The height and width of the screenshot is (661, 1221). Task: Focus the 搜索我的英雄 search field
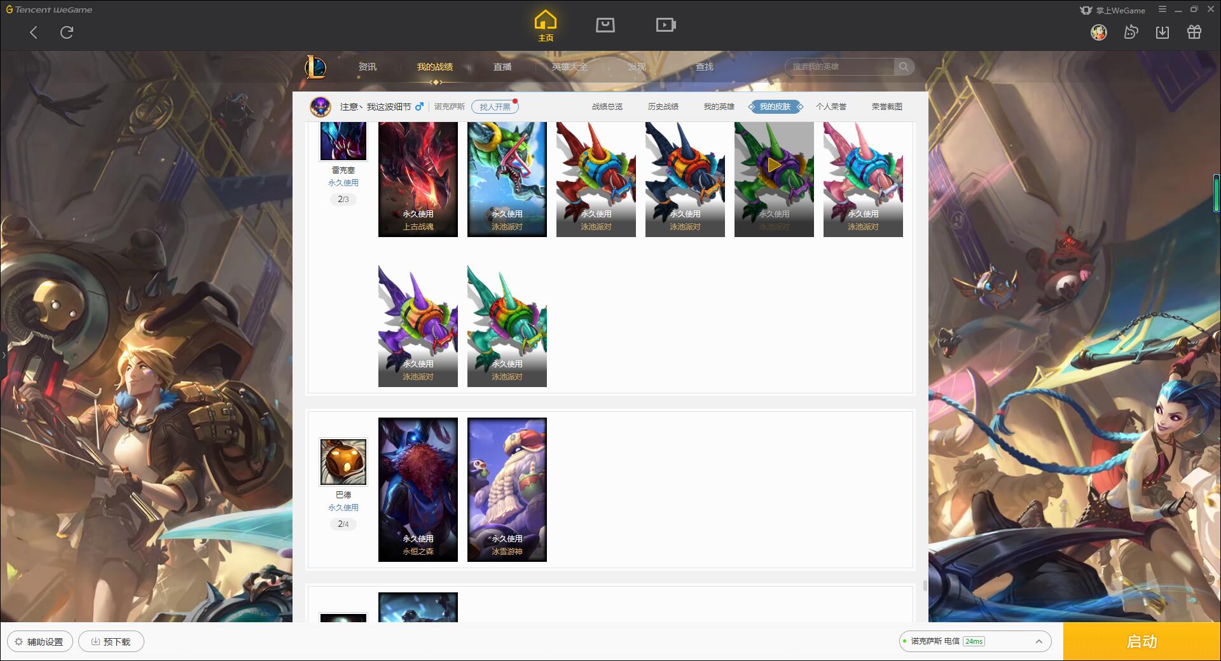pyautogui.click(x=840, y=67)
